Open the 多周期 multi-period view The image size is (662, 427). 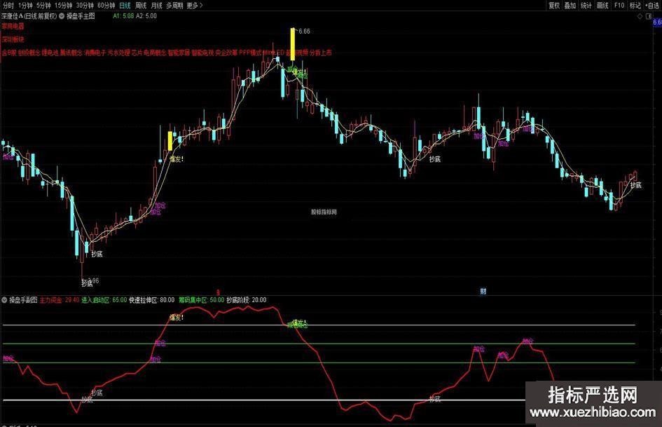(174, 6)
